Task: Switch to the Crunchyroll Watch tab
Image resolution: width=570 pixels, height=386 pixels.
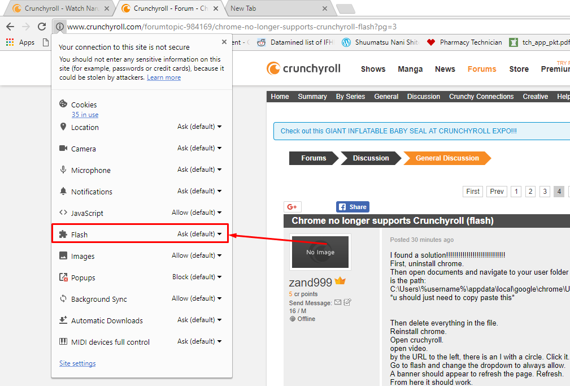Action: [61, 8]
